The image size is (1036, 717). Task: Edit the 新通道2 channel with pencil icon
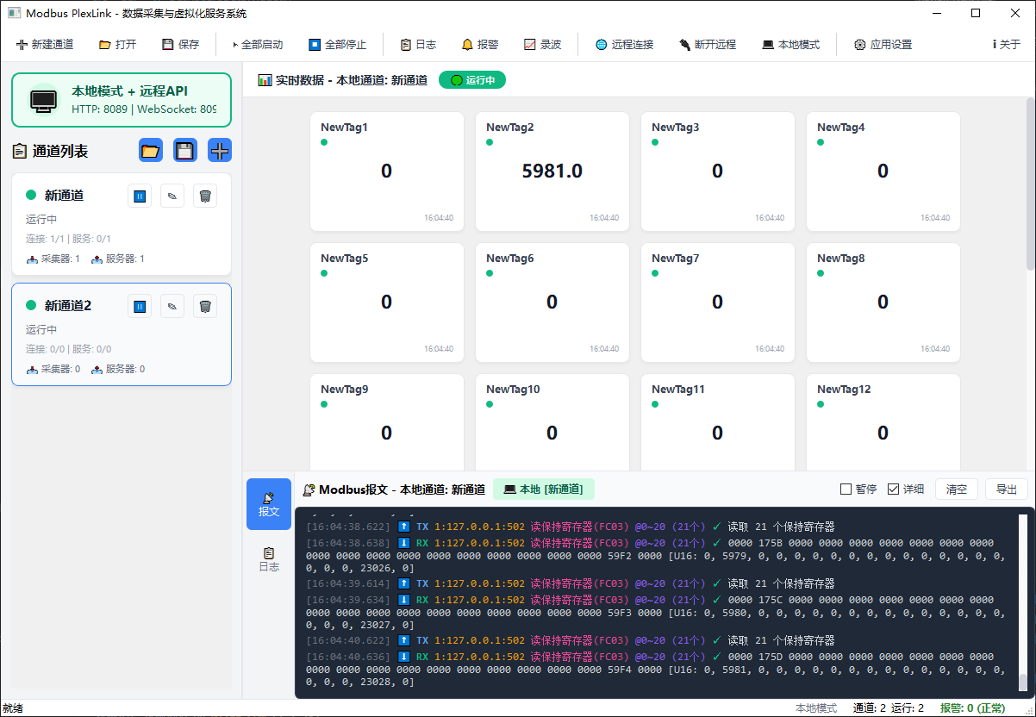tap(172, 306)
